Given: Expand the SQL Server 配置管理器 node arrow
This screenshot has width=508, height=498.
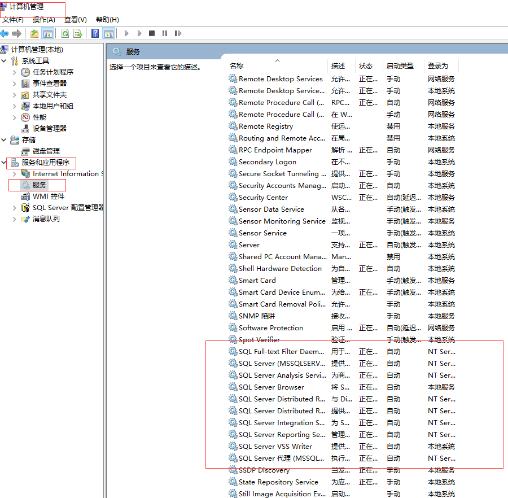Looking at the screenshot, I should tap(14, 208).
